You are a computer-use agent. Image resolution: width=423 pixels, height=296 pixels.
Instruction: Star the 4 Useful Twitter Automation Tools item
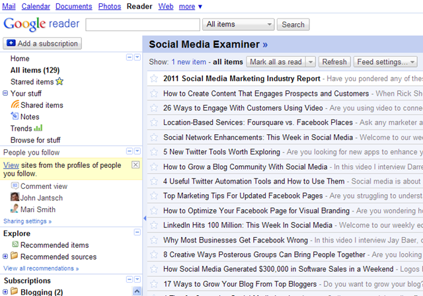(154, 181)
